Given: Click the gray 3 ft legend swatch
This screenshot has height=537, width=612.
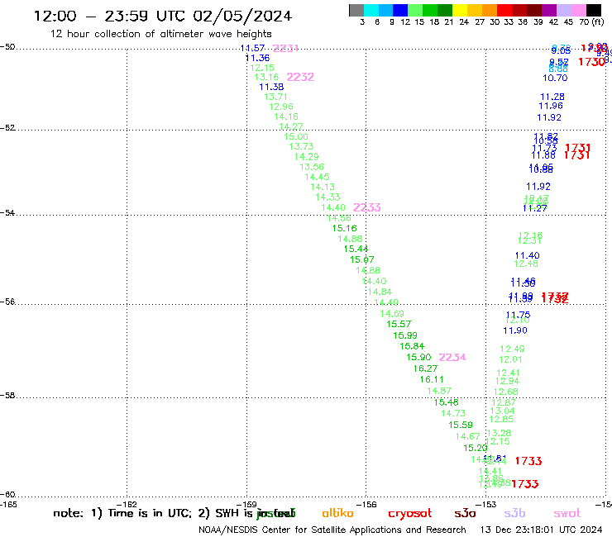Looking at the screenshot, I should [x=356, y=10].
